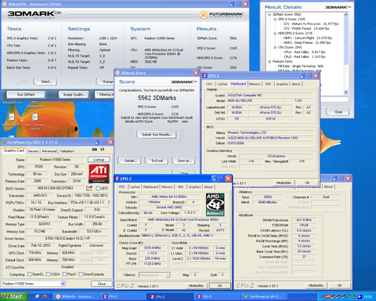Click 3DMark06 logo in main window header
376x301 pixels.
pyautogui.click(x=34, y=14)
